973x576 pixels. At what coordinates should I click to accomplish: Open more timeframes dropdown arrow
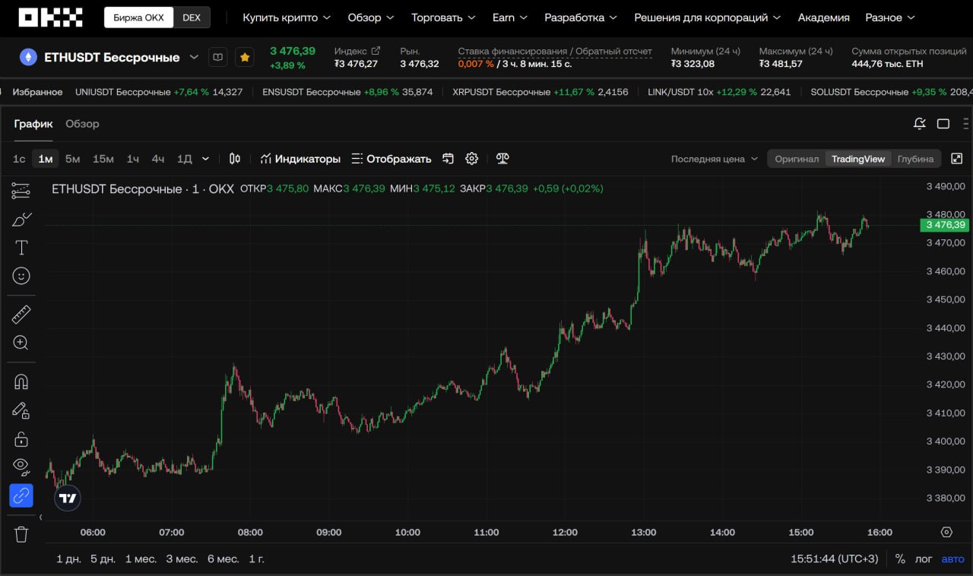(205, 159)
